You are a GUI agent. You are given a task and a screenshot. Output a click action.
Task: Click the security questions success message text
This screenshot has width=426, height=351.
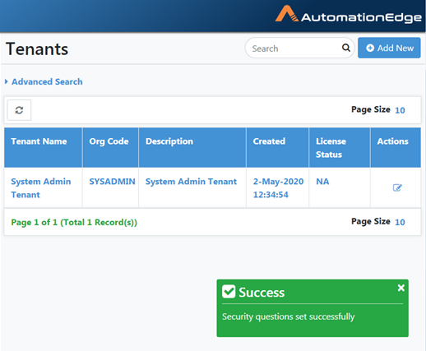[x=289, y=316]
